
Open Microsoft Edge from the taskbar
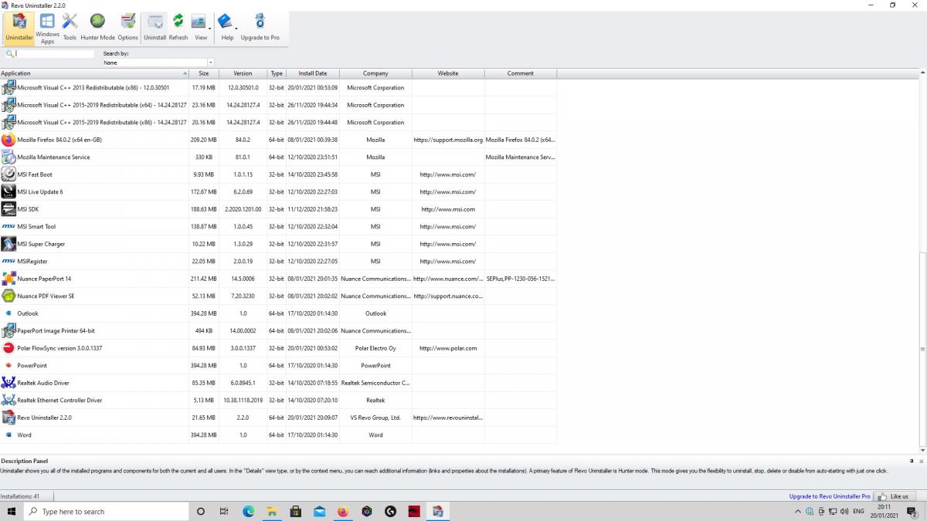click(249, 511)
